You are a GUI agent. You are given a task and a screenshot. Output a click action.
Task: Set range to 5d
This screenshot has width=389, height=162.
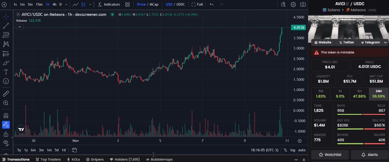point(56,150)
